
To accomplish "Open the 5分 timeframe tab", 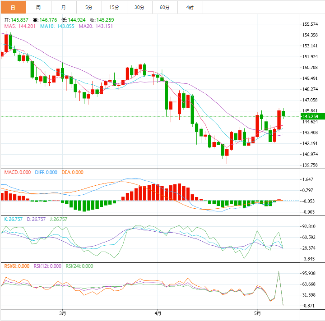I will (x=89, y=8).
